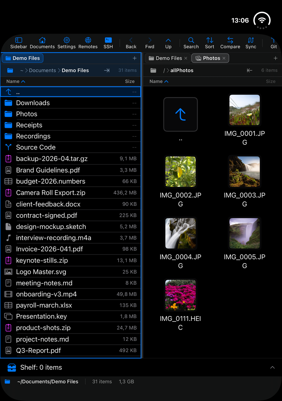Viewport: 282px width, 401px height.
Task: Sort right pane by Name header
Action: point(159,81)
